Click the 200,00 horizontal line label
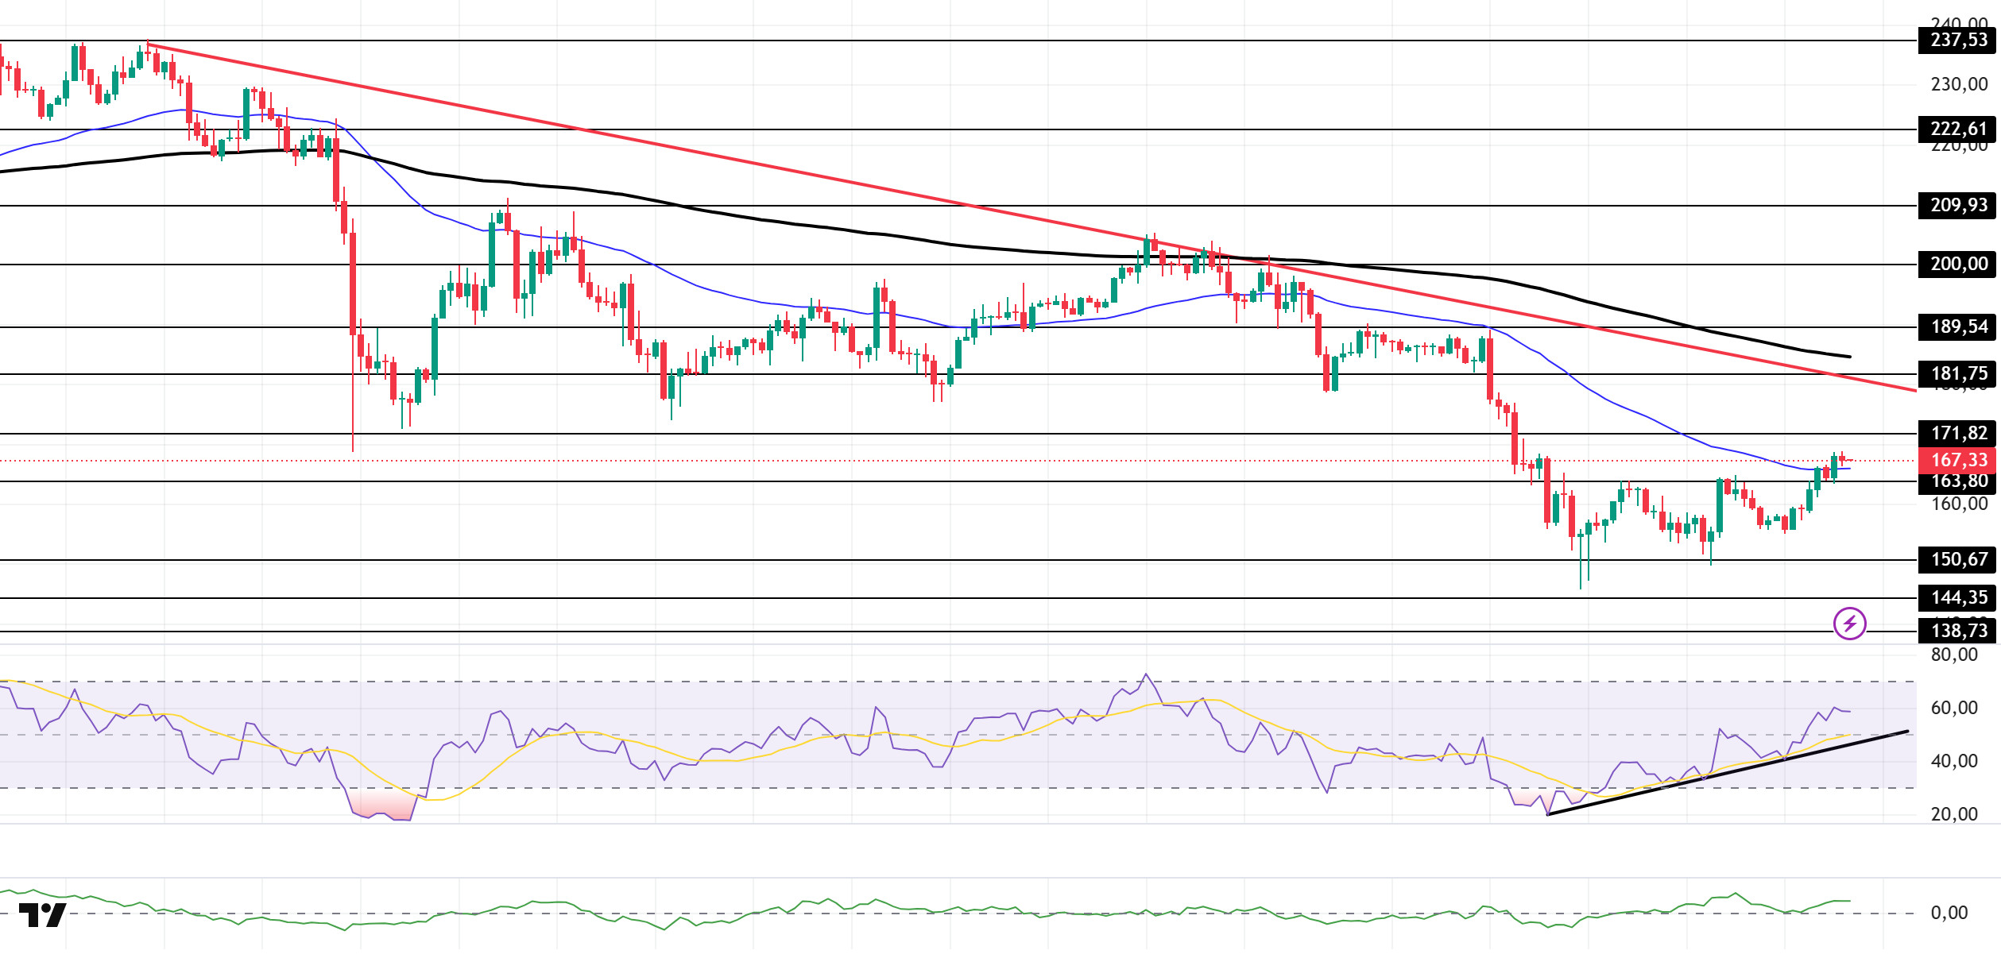The image size is (2001, 958). 1958,265
